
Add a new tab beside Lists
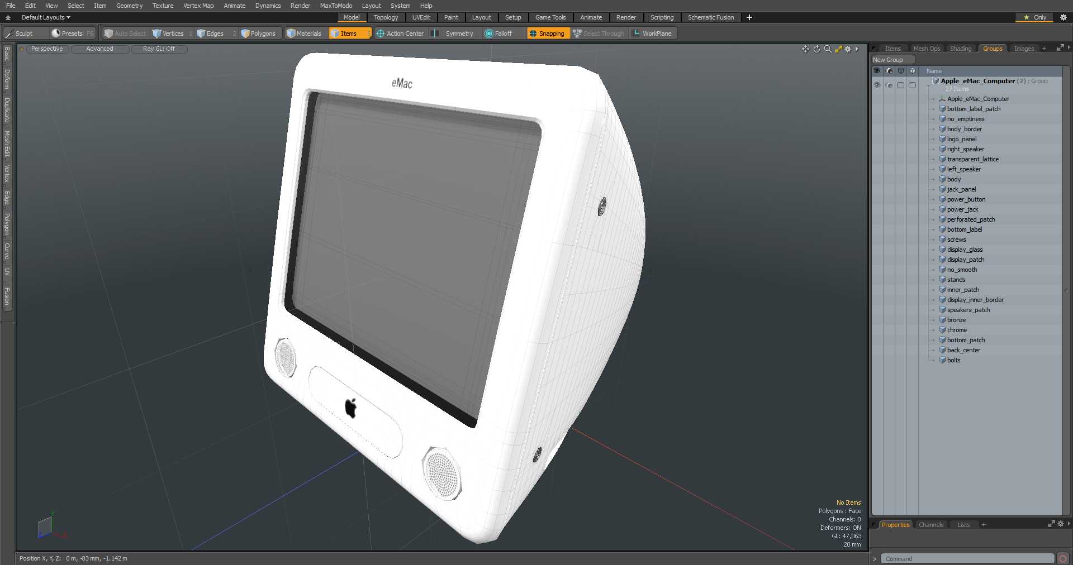pyautogui.click(x=984, y=525)
